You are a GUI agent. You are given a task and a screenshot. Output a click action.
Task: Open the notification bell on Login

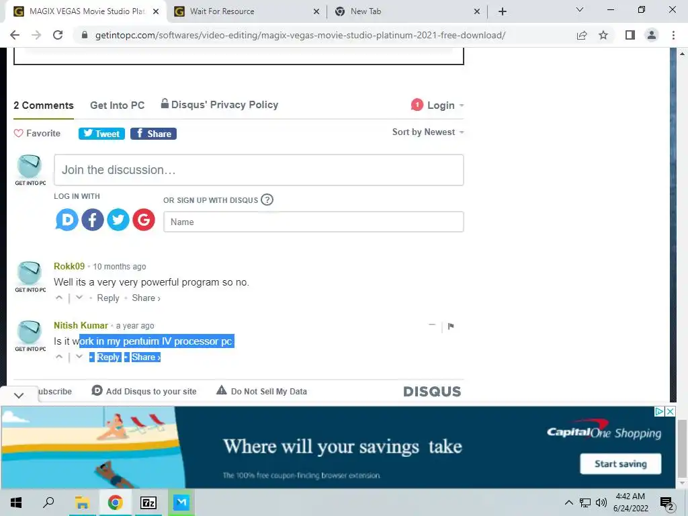[x=417, y=105]
